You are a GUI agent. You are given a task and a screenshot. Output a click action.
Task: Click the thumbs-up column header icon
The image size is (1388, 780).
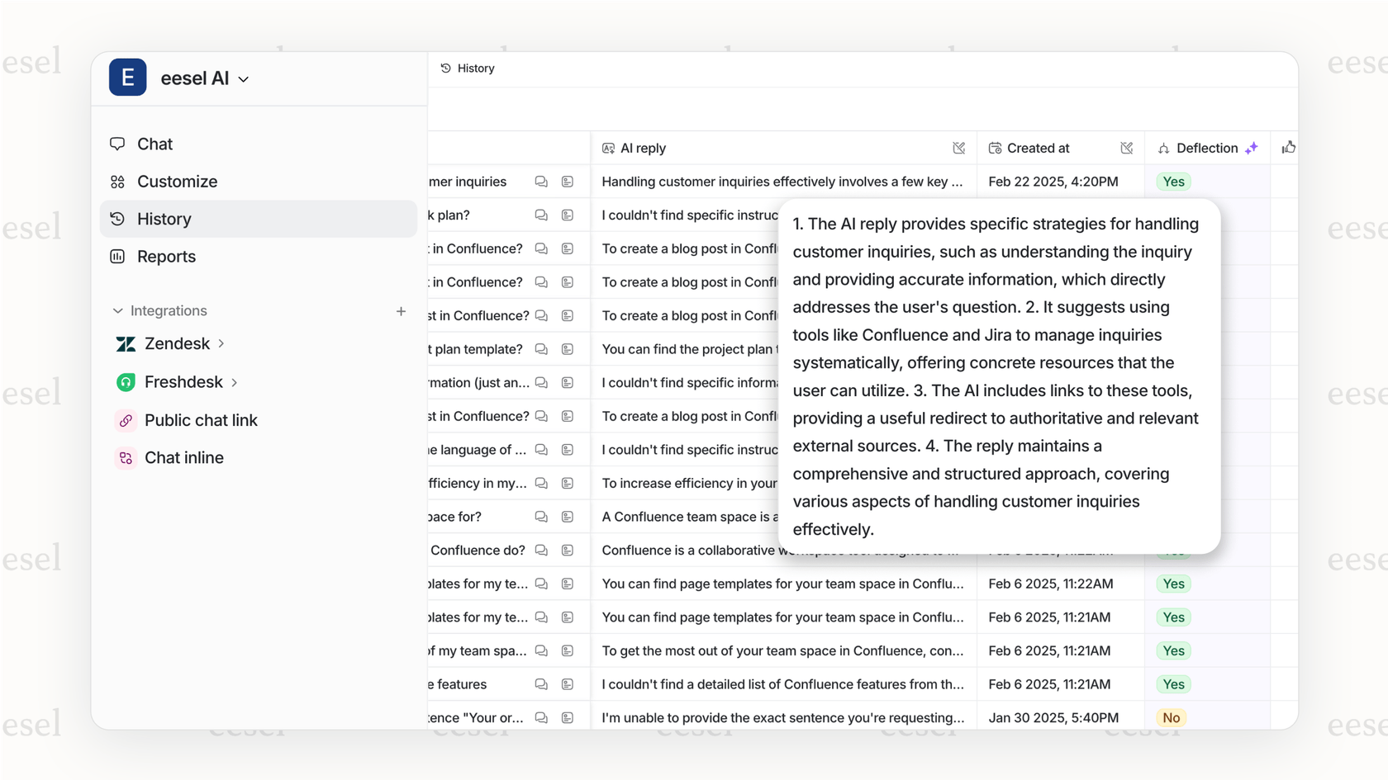click(x=1289, y=147)
